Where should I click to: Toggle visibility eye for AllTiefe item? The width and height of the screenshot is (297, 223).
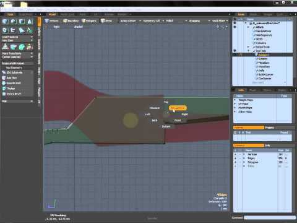[x=235, y=27]
